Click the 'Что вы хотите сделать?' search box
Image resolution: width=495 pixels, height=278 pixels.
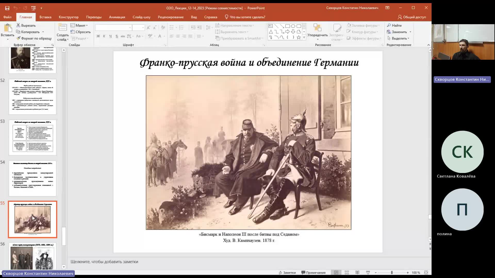(x=245, y=17)
